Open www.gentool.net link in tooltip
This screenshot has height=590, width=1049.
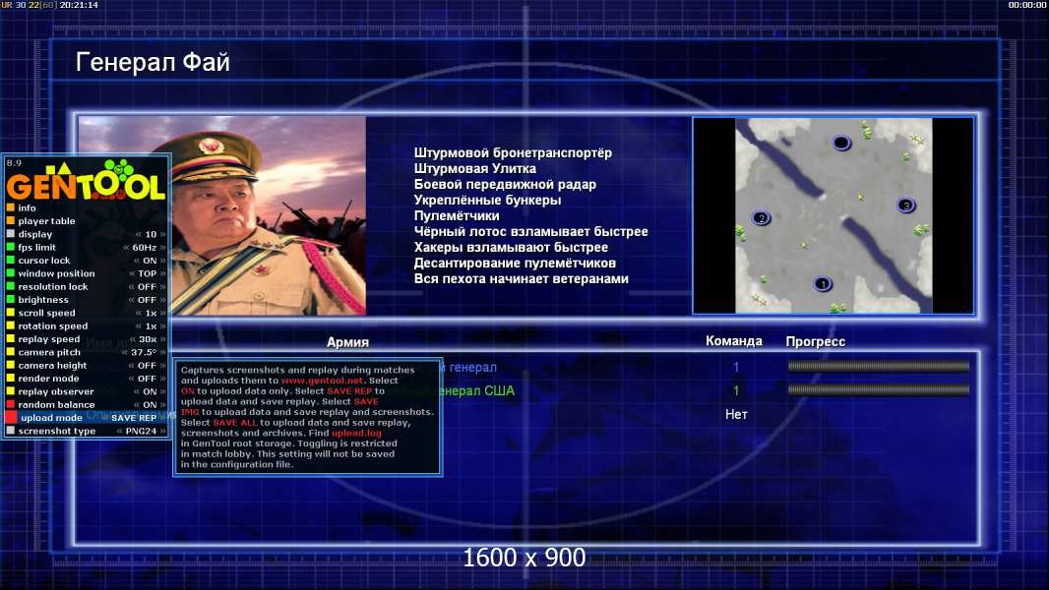322,381
